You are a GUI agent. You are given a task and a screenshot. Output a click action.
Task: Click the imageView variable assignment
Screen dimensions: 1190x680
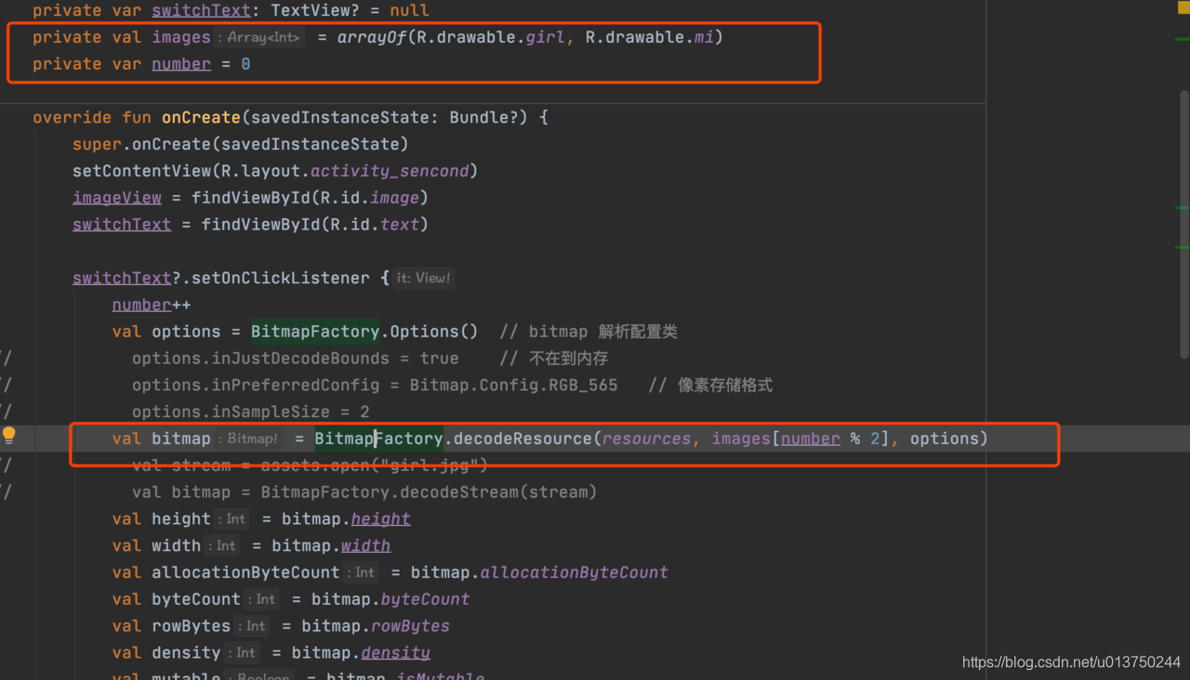pos(117,198)
